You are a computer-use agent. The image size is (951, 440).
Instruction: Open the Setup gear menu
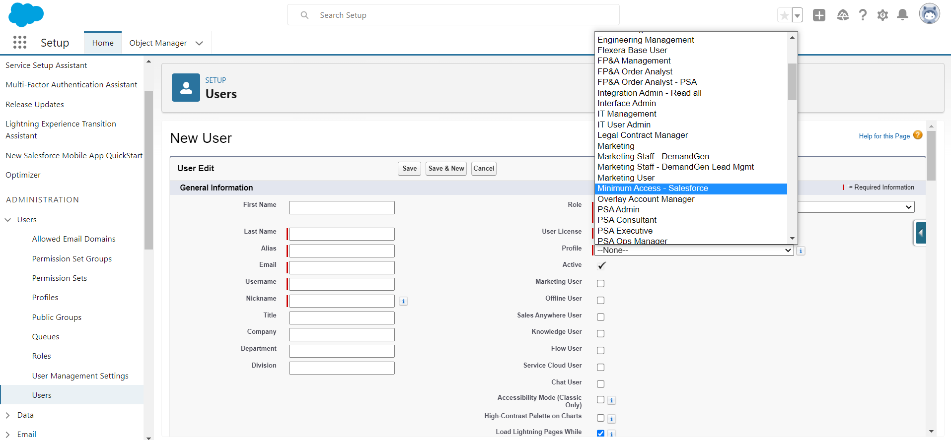pyautogui.click(x=882, y=15)
